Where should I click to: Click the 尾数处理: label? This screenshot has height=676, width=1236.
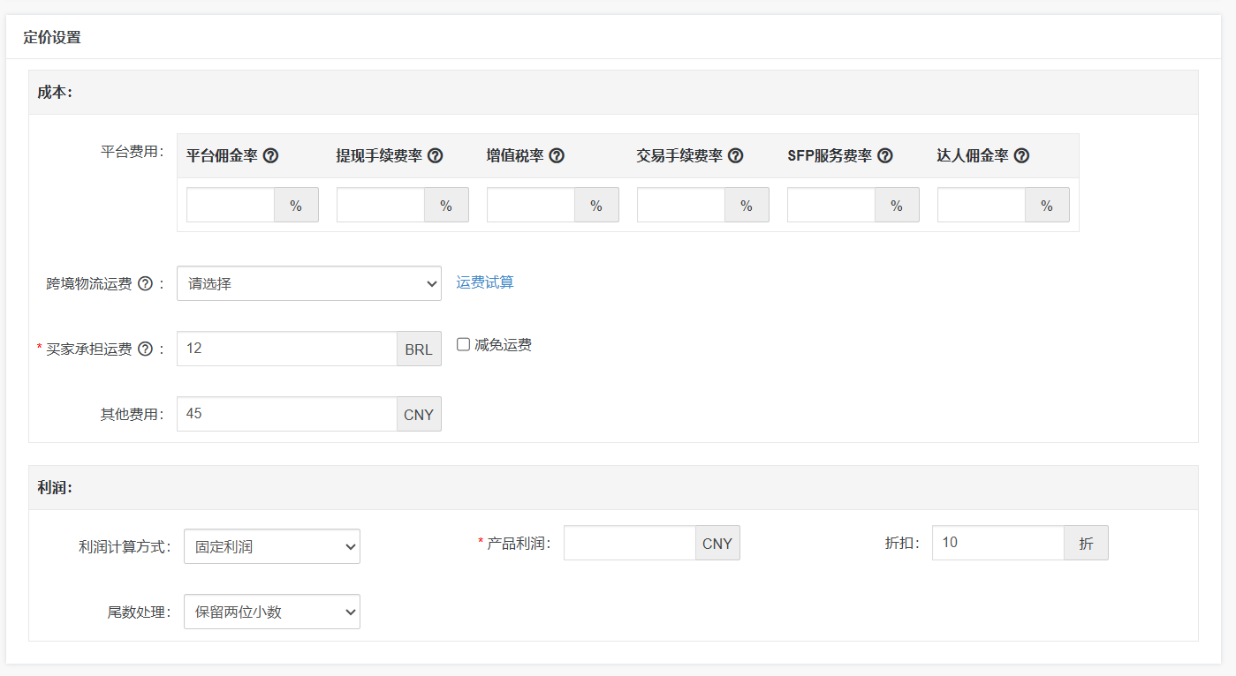(x=140, y=612)
